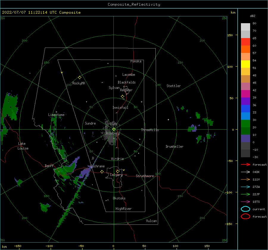Click the dBZ legend heading

(253, 16)
